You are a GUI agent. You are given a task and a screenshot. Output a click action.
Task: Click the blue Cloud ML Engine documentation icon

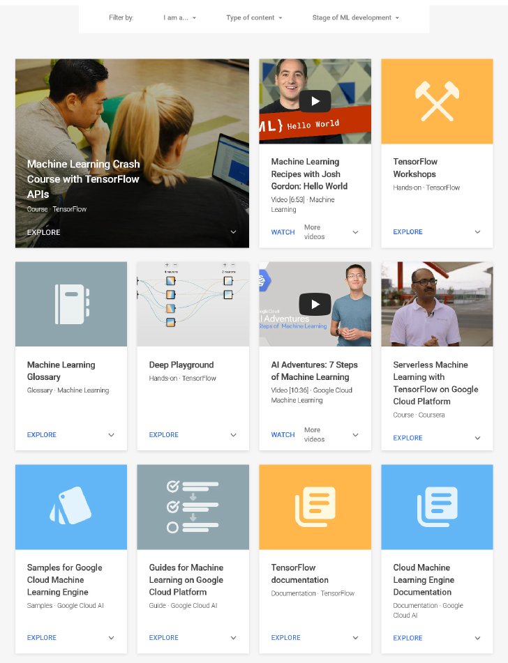(438, 507)
